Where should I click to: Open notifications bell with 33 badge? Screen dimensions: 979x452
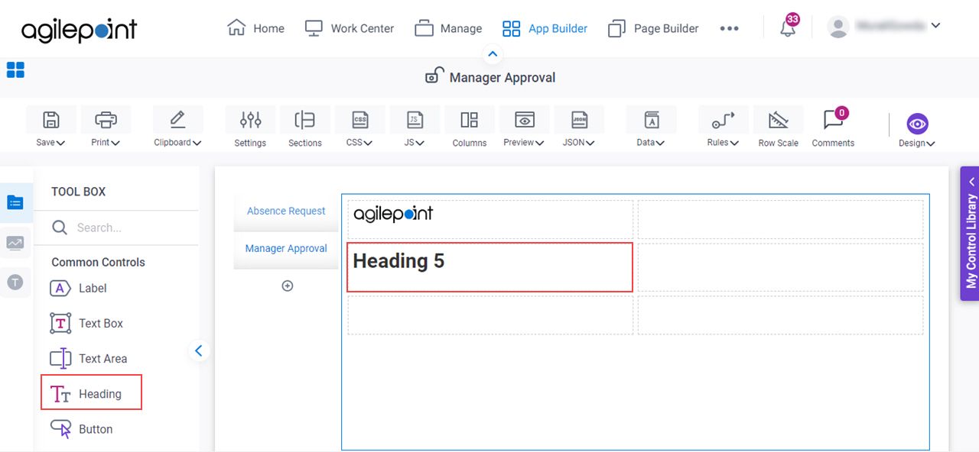788,27
